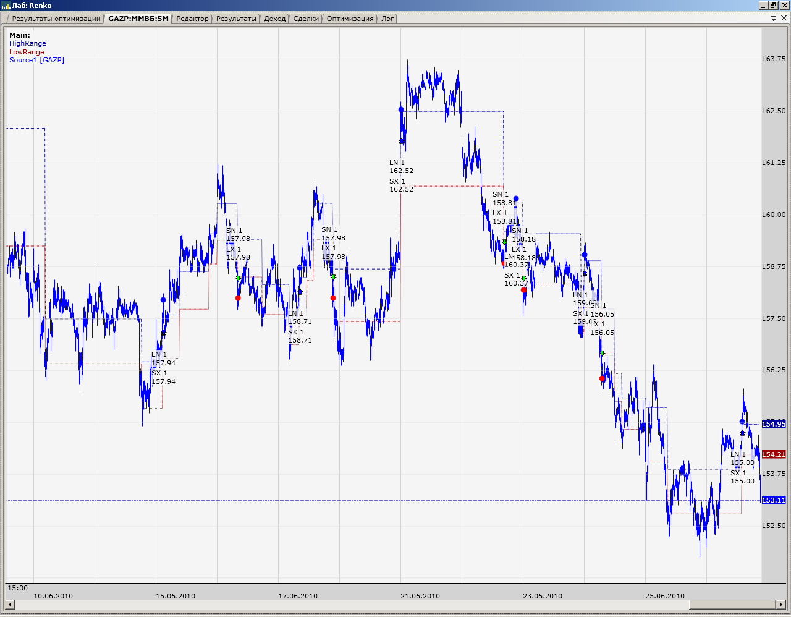Viewport: 791px width, 617px height.
Task: Click the 154.21 red price tag
Action: [774, 454]
